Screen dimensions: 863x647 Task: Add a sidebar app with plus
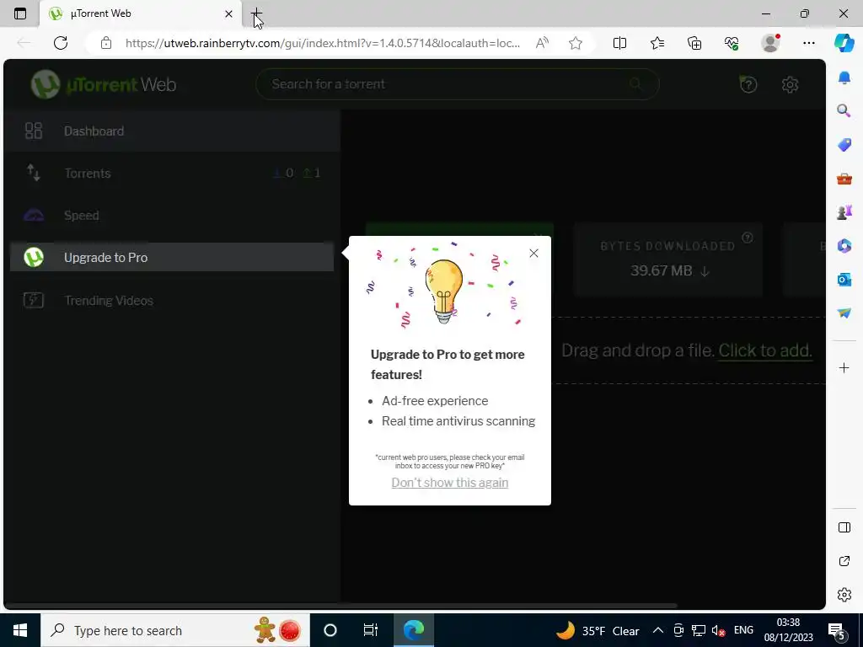[844, 367]
